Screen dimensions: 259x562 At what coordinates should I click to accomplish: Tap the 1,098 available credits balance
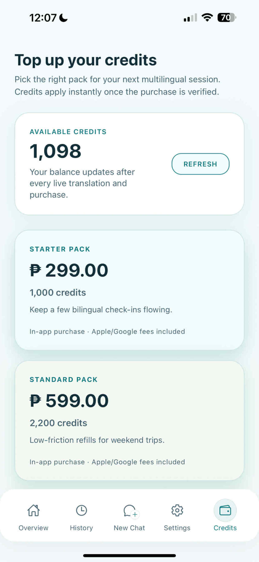click(55, 151)
